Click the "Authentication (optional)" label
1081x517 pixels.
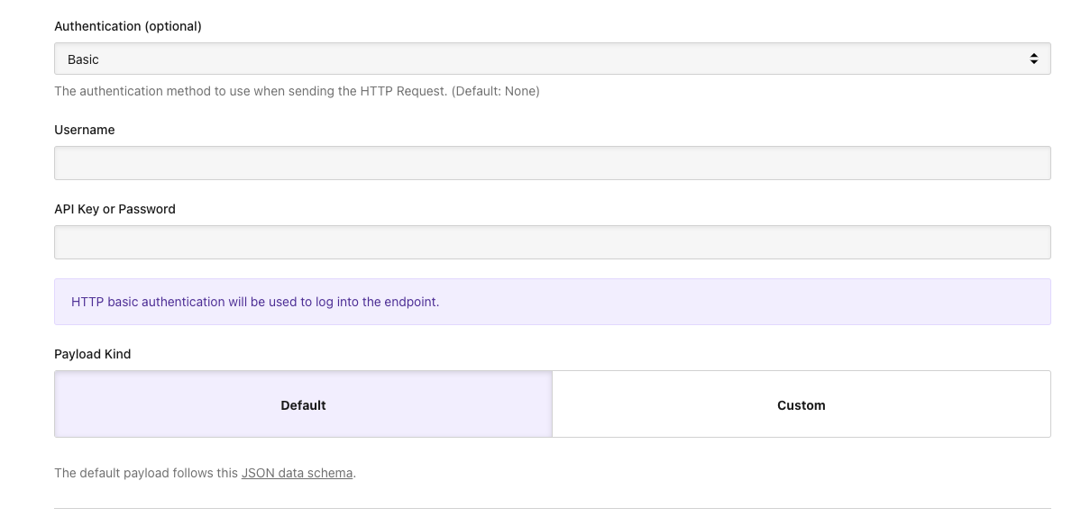click(128, 26)
